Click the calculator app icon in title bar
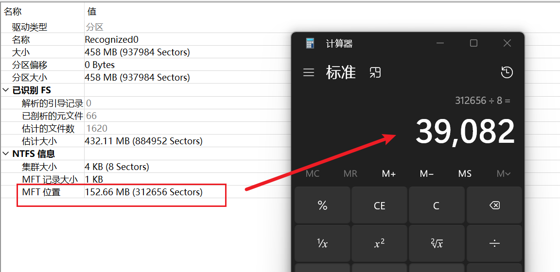560x272 pixels. click(x=310, y=44)
